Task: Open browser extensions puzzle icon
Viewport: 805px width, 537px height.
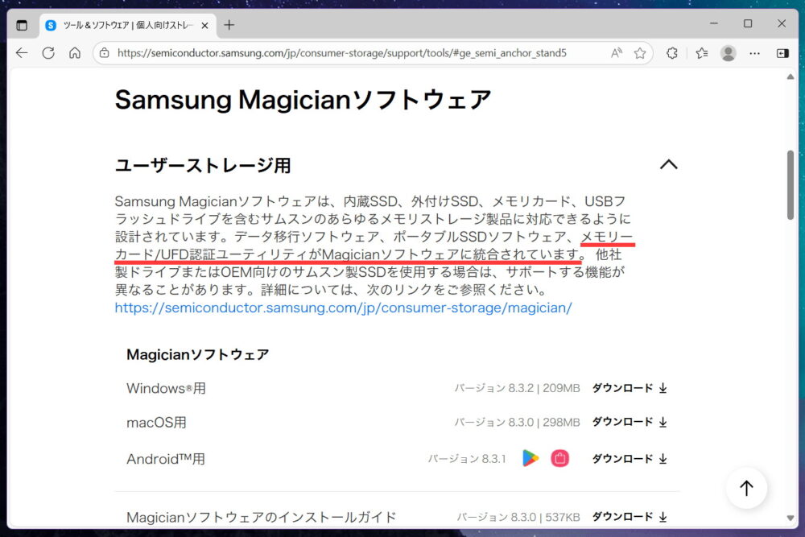Action: (671, 53)
